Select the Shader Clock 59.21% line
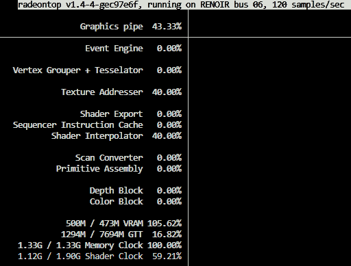This screenshot has width=351, height=266. tap(99, 256)
